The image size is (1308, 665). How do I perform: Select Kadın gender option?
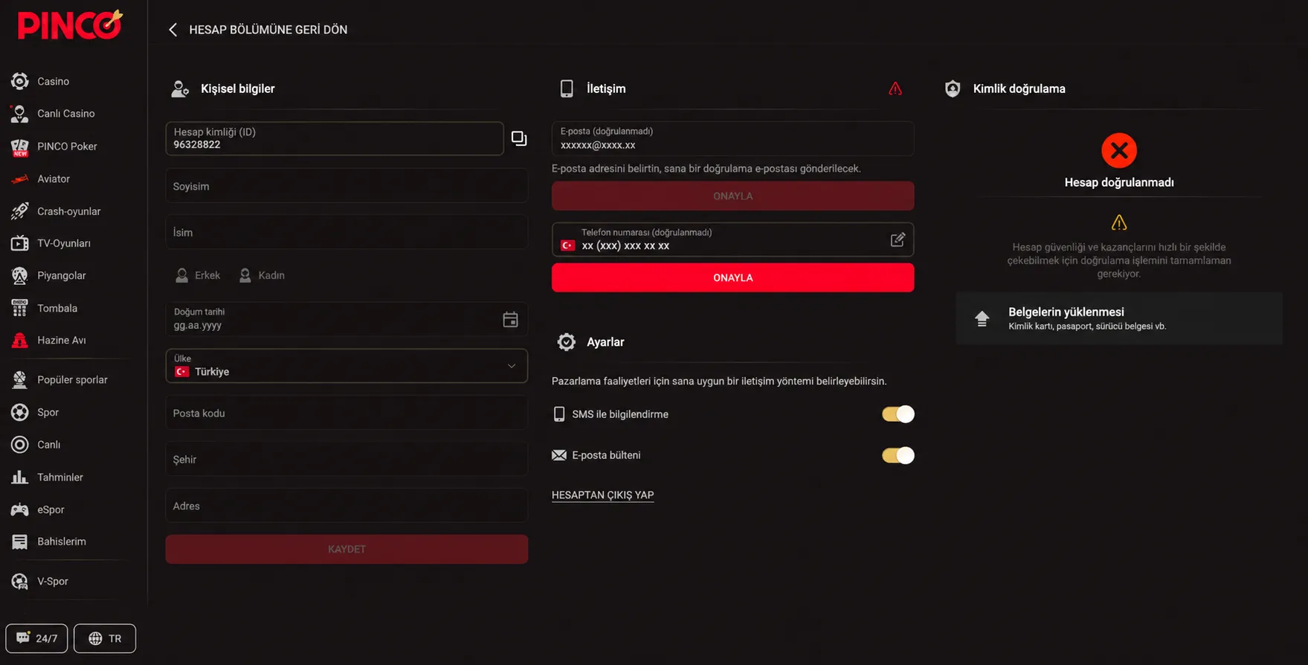262,275
